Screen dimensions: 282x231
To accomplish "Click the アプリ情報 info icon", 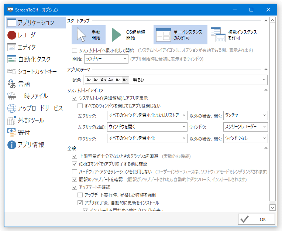I will tap(12, 145).
